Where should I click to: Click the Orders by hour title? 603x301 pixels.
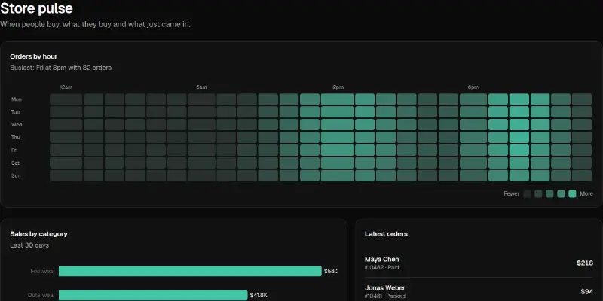(x=33, y=56)
